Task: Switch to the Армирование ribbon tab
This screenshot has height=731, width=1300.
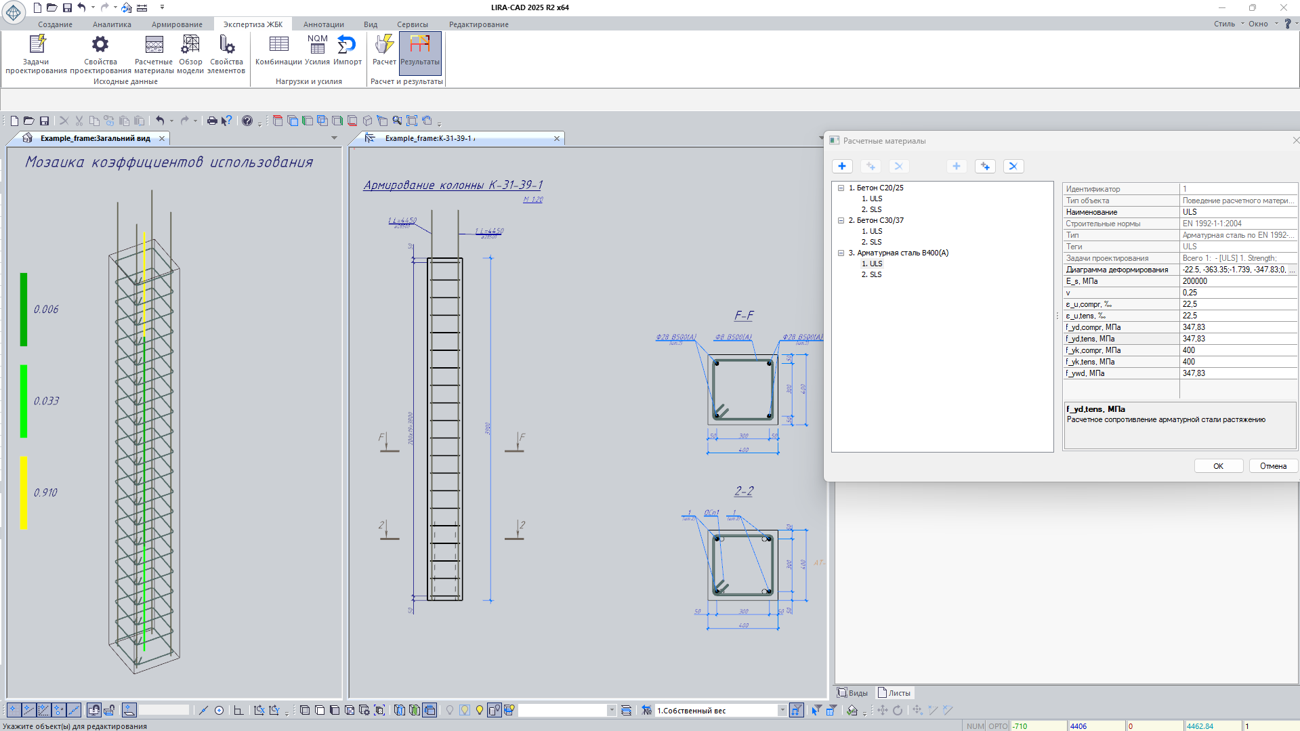Action: coord(177,24)
